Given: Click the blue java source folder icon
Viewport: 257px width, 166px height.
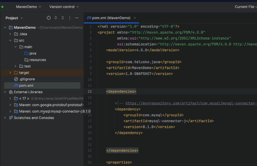Looking at the screenshot, I should pyautogui.click(x=26, y=53).
